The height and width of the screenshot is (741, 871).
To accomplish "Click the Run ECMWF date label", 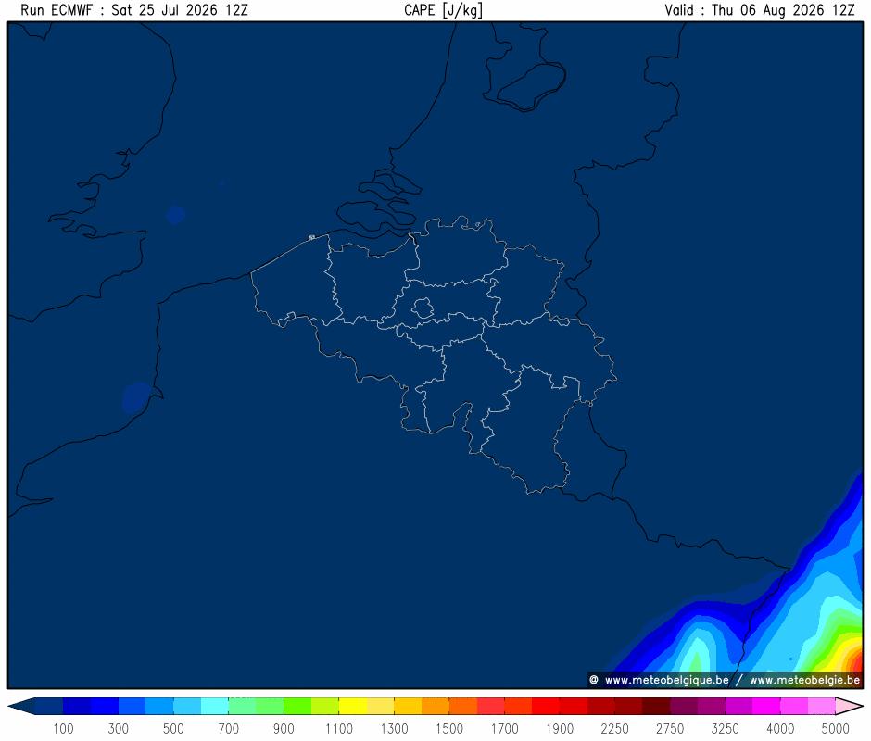I will click(x=134, y=10).
